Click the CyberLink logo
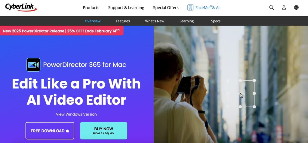Image resolution: width=308 pixels, height=143 pixels. (x=21, y=7)
